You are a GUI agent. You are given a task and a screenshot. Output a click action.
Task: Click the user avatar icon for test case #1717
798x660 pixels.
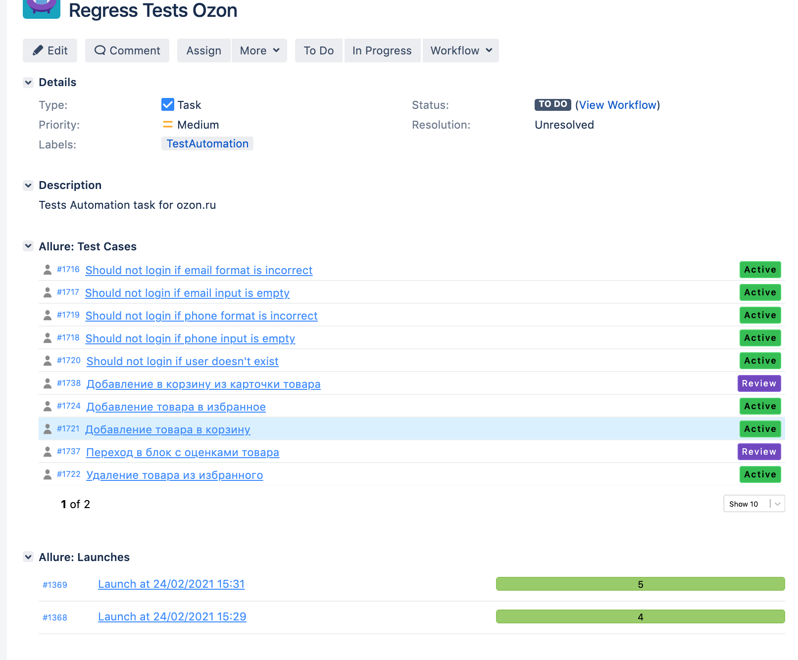pyautogui.click(x=48, y=292)
